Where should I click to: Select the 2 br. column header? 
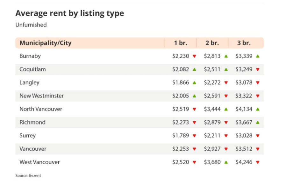[212, 43]
